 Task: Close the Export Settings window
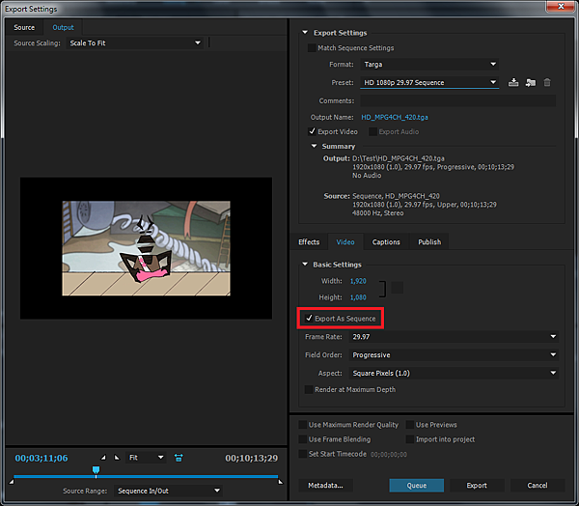tap(561, 6)
